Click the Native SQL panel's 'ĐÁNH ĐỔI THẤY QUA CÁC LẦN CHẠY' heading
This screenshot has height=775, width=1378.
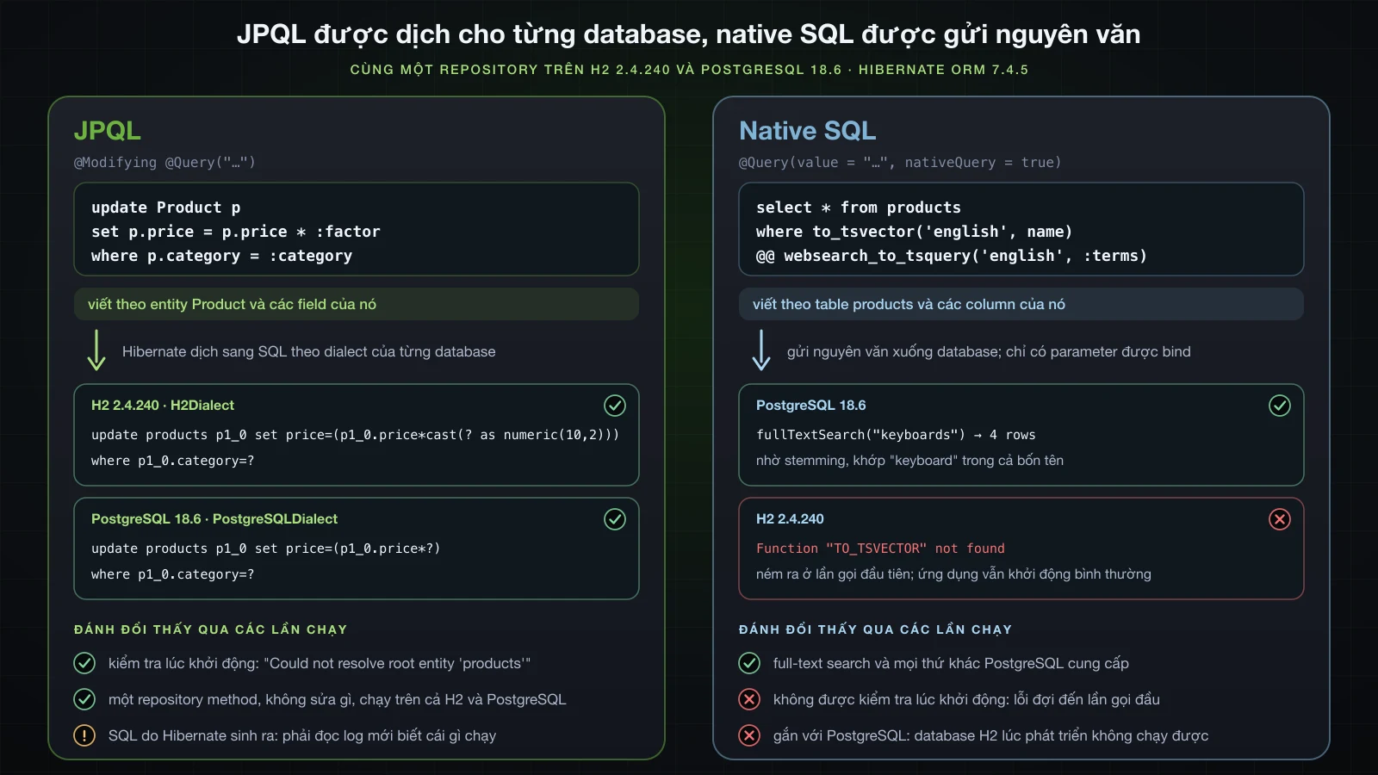(876, 629)
